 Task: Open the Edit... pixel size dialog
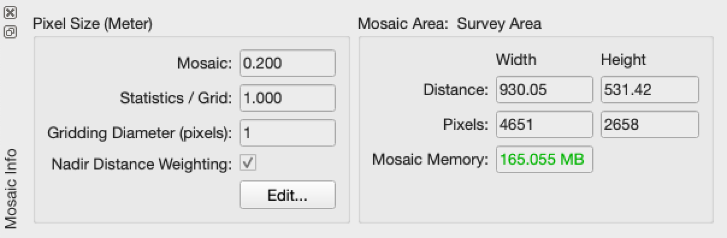click(287, 195)
